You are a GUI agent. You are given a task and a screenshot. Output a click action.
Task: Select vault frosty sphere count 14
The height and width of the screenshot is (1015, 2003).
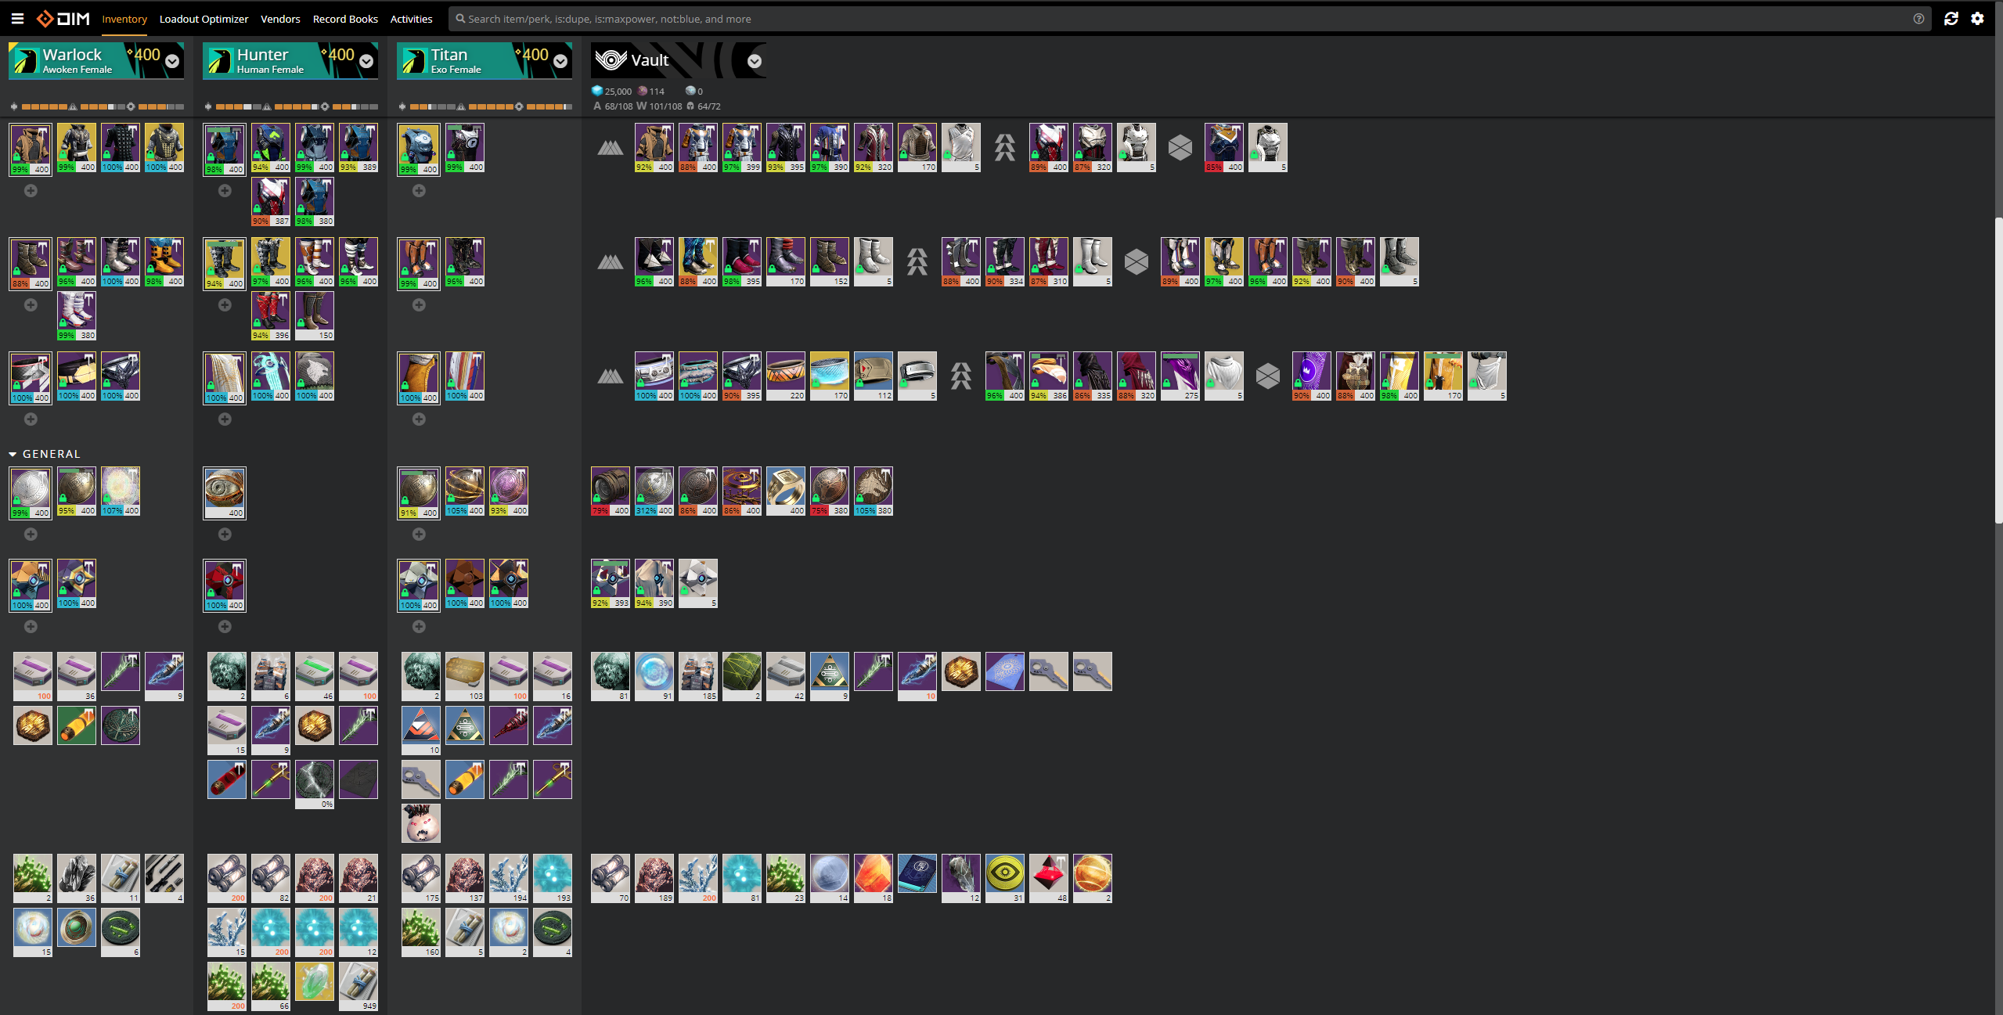tap(830, 878)
